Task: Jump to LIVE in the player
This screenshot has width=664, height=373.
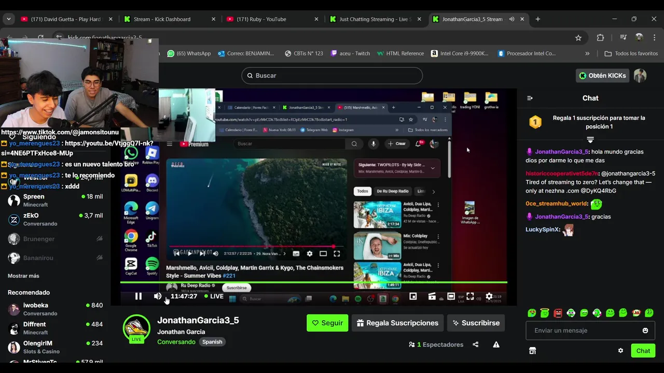Action: pyautogui.click(x=214, y=296)
